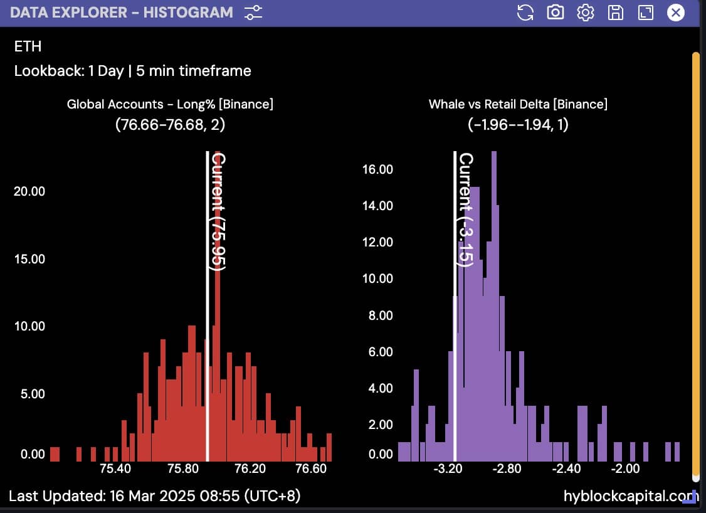
Task: Click the ETH symbol label
Action: click(28, 46)
